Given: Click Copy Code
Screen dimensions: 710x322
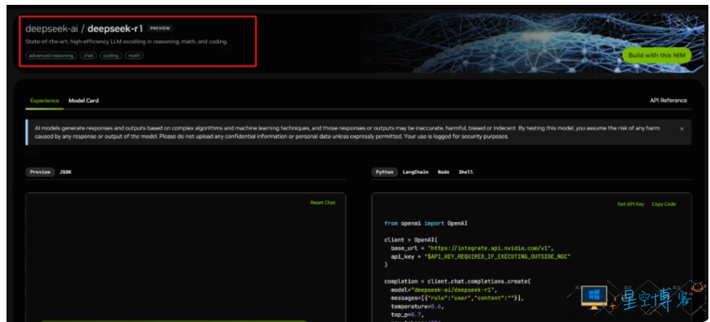Looking at the screenshot, I should pyautogui.click(x=664, y=204).
